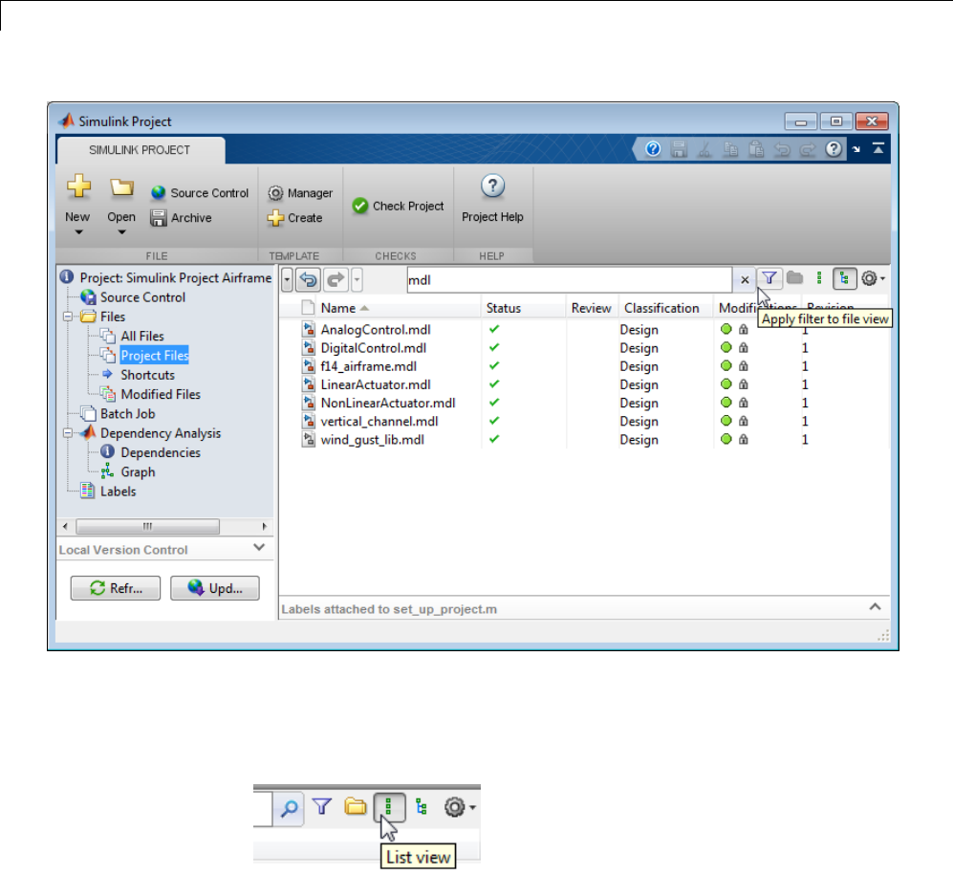Click the navigate back arrow button

309,279
